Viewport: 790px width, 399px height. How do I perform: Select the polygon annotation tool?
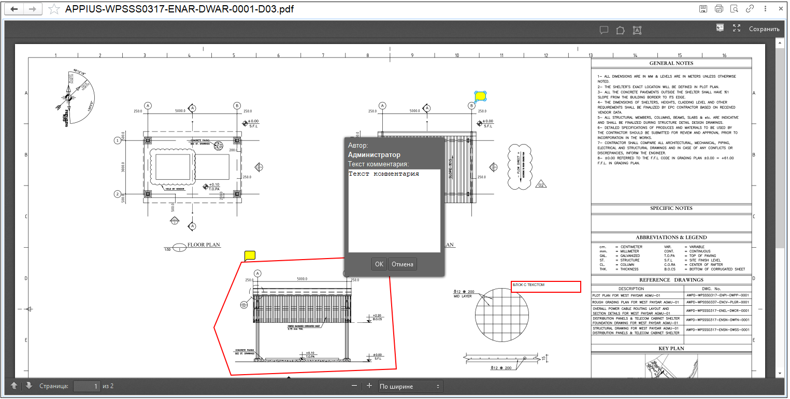pos(620,30)
